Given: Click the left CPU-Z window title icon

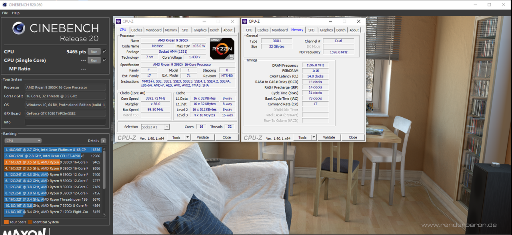Looking at the screenshot, I should pos(118,21).
